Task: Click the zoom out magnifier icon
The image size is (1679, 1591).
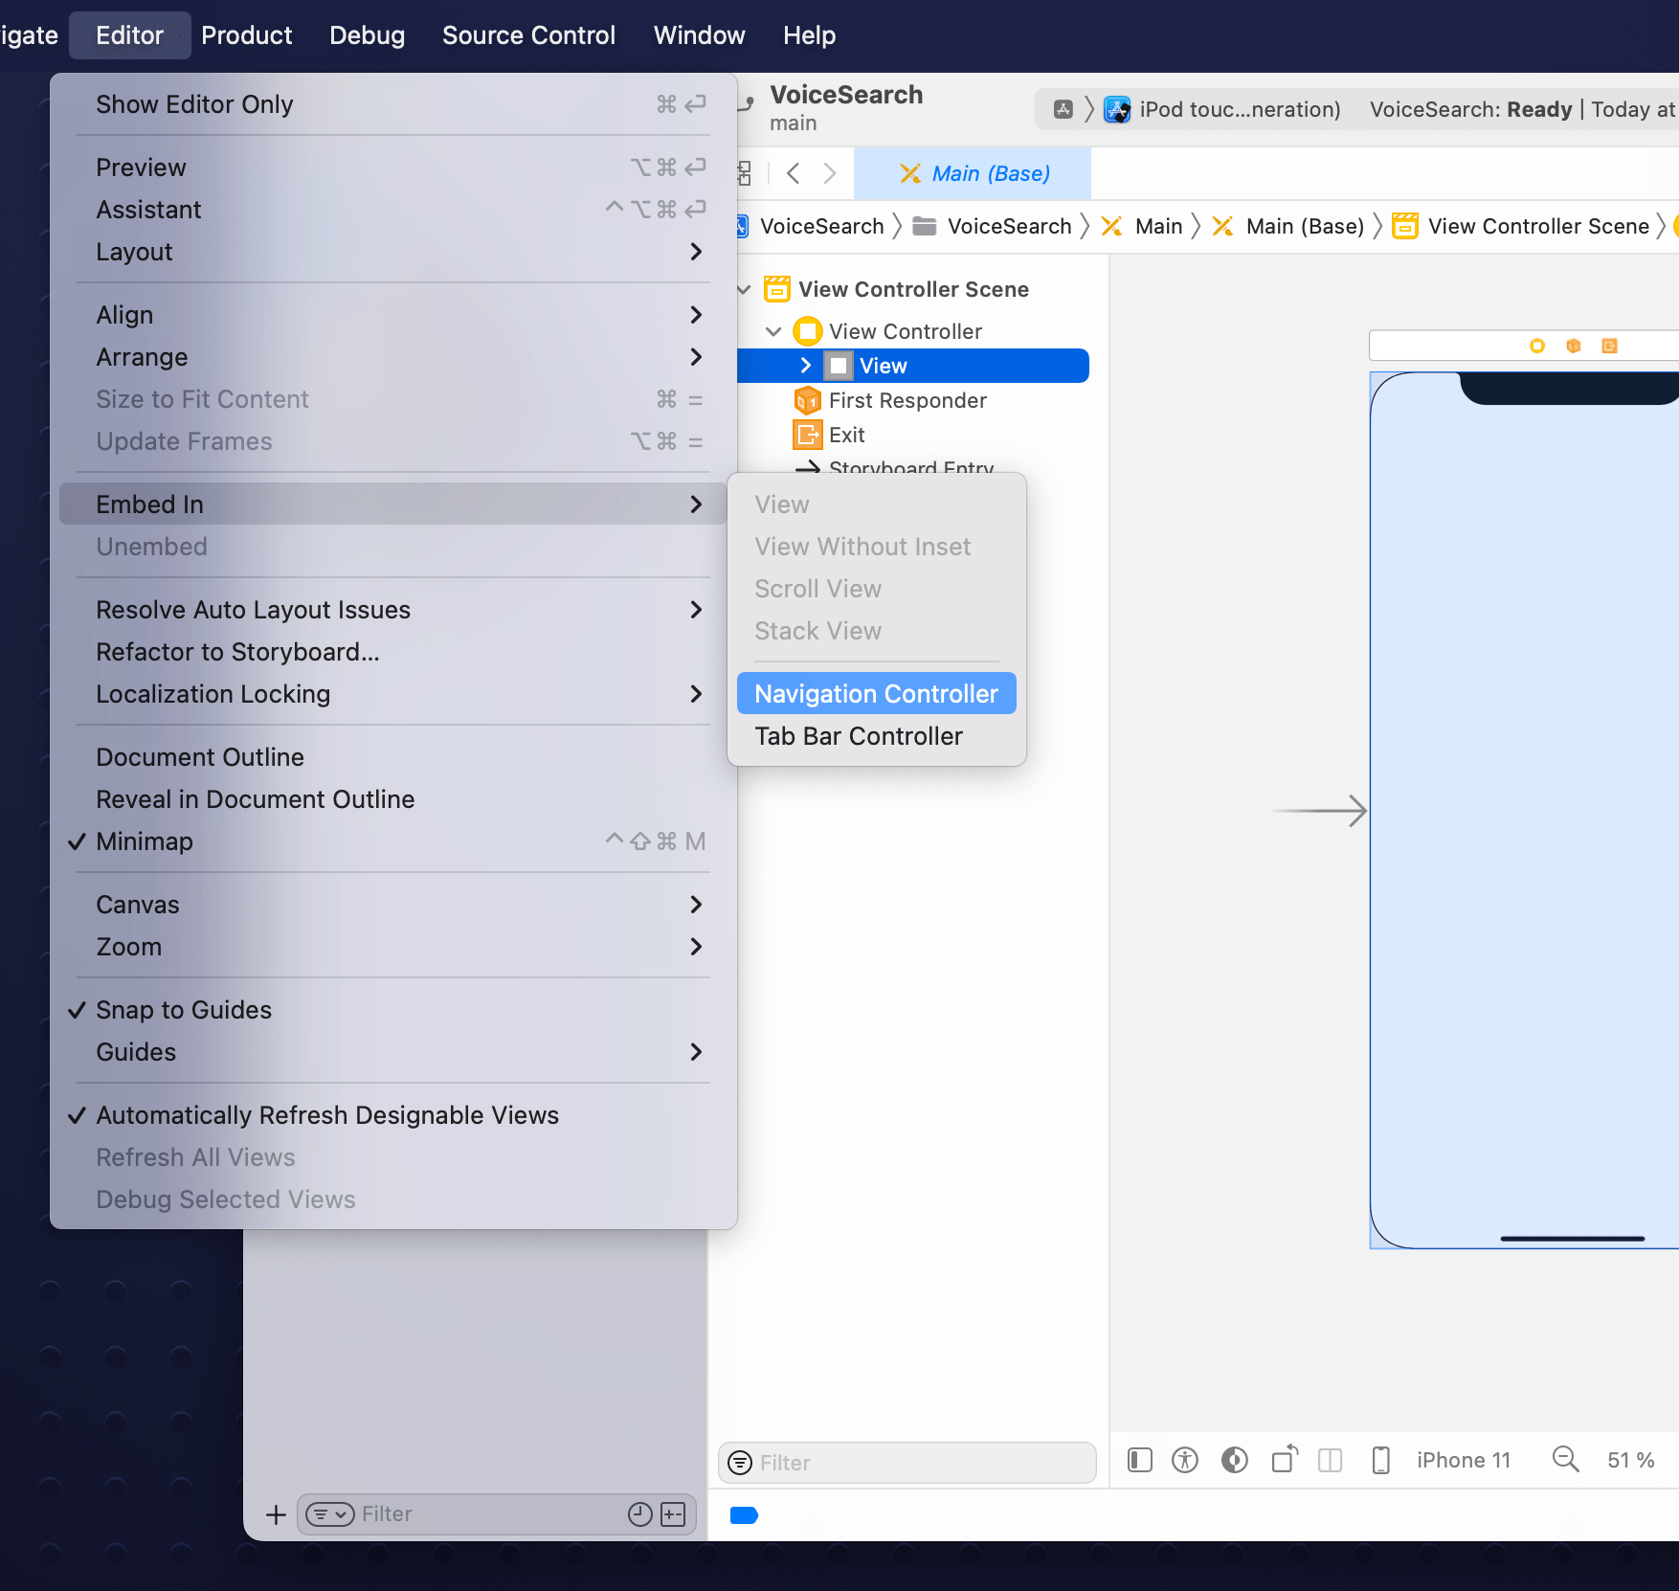Action: point(1565,1459)
